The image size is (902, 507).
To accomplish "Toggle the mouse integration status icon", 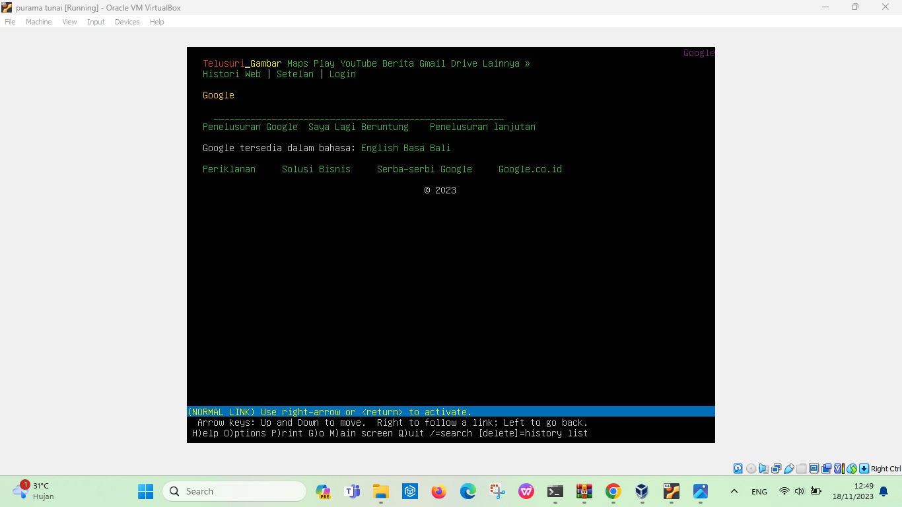I will pyautogui.click(x=851, y=469).
